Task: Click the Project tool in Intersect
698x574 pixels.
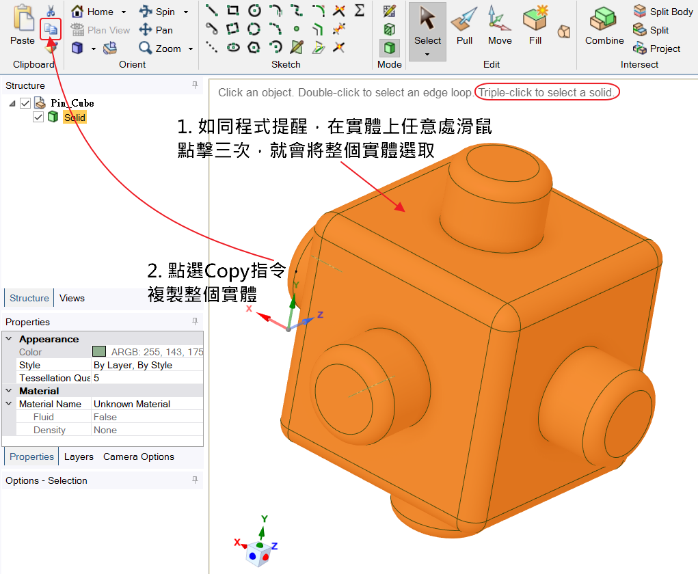Action: [x=656, y=48]
